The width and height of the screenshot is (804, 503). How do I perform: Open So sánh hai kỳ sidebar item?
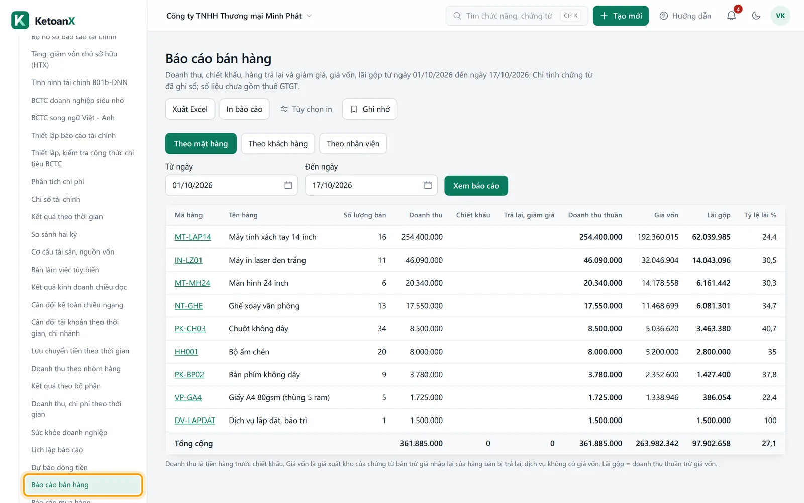click(x=54, y=234)
